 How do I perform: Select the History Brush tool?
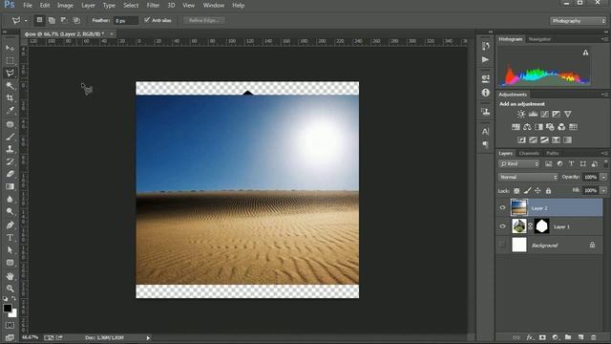(x=11, y=161)
